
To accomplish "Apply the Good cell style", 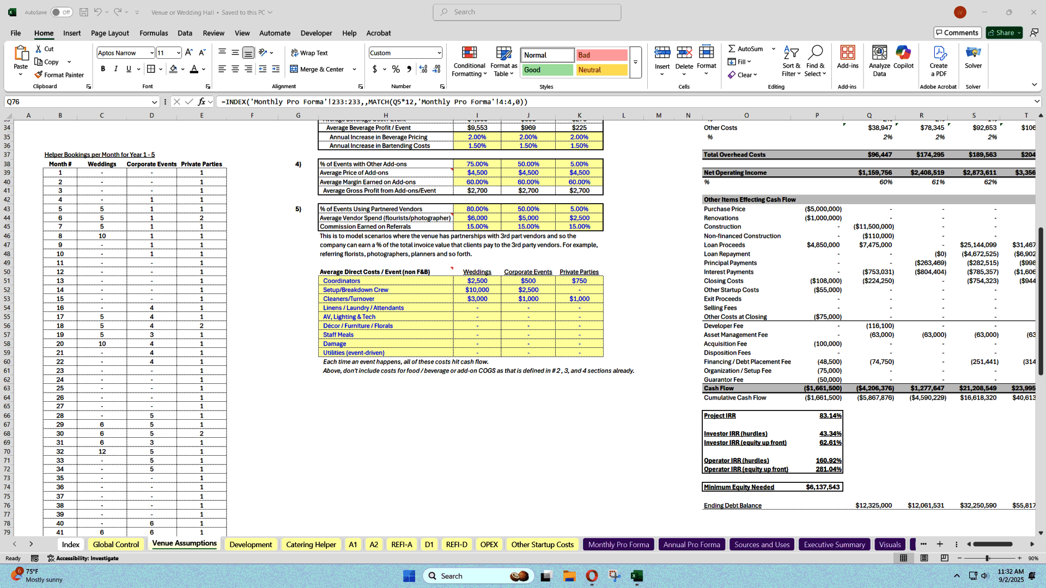I will 548,70.
